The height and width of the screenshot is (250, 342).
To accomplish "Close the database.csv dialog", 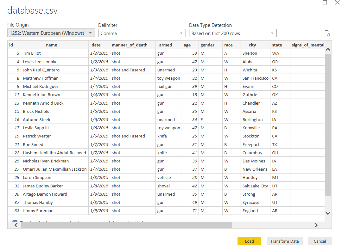I will click(x=337, y=3).
